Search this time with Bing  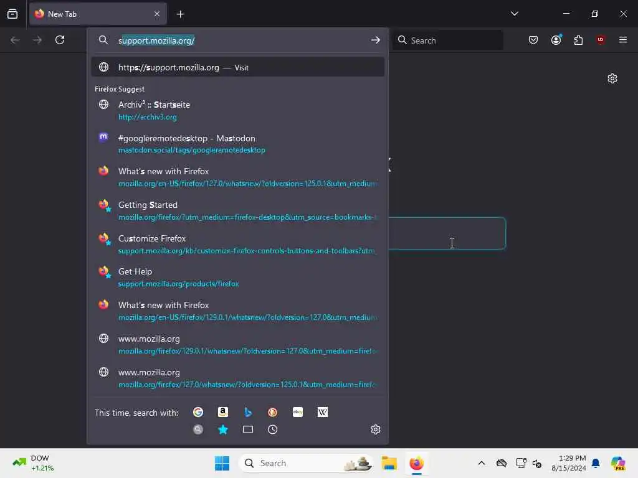[x=248, y=412]
